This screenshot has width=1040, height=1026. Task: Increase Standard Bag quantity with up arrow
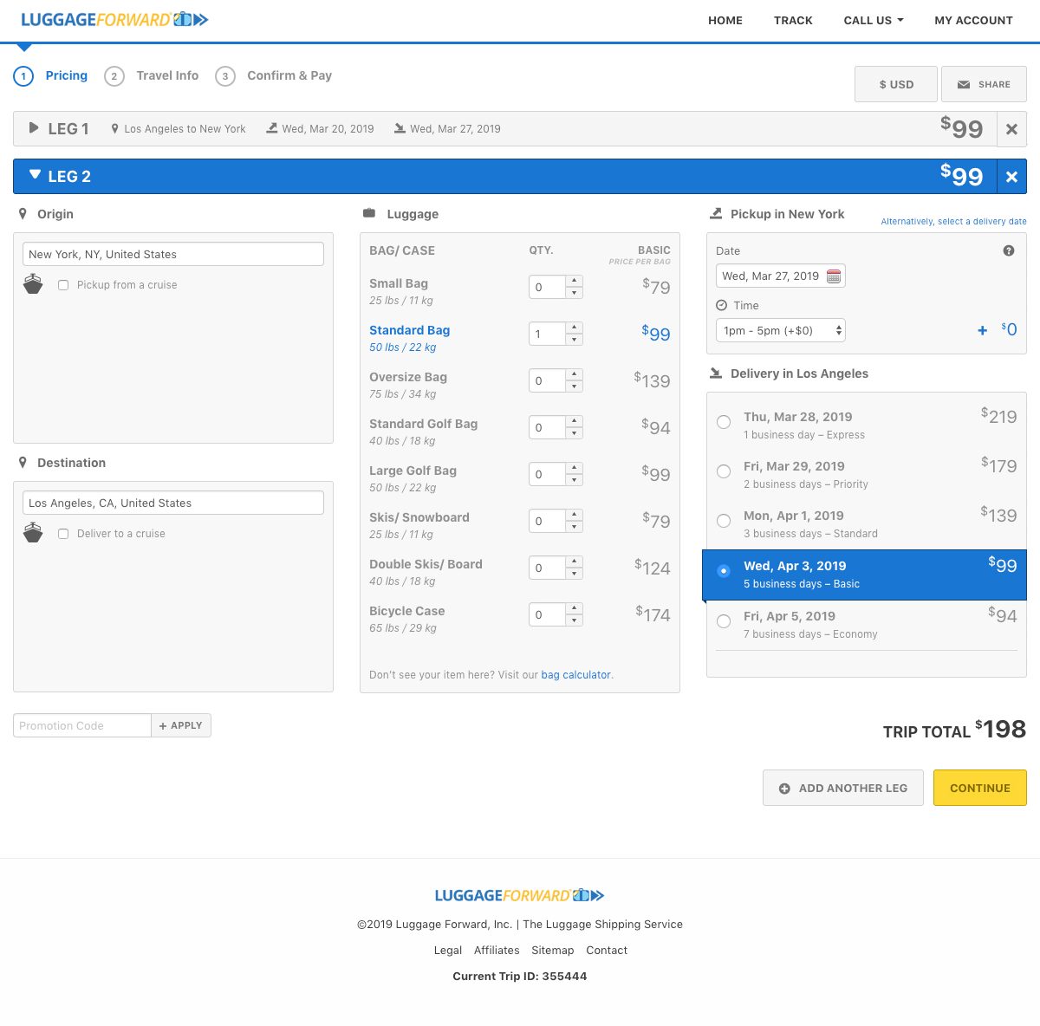point(575,328)
